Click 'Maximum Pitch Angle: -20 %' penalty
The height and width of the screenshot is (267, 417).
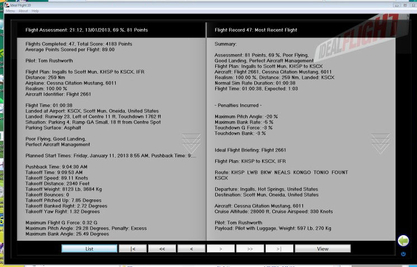[246, 116]
